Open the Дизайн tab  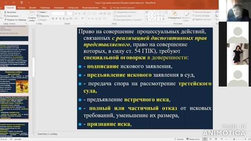[33, 7]
